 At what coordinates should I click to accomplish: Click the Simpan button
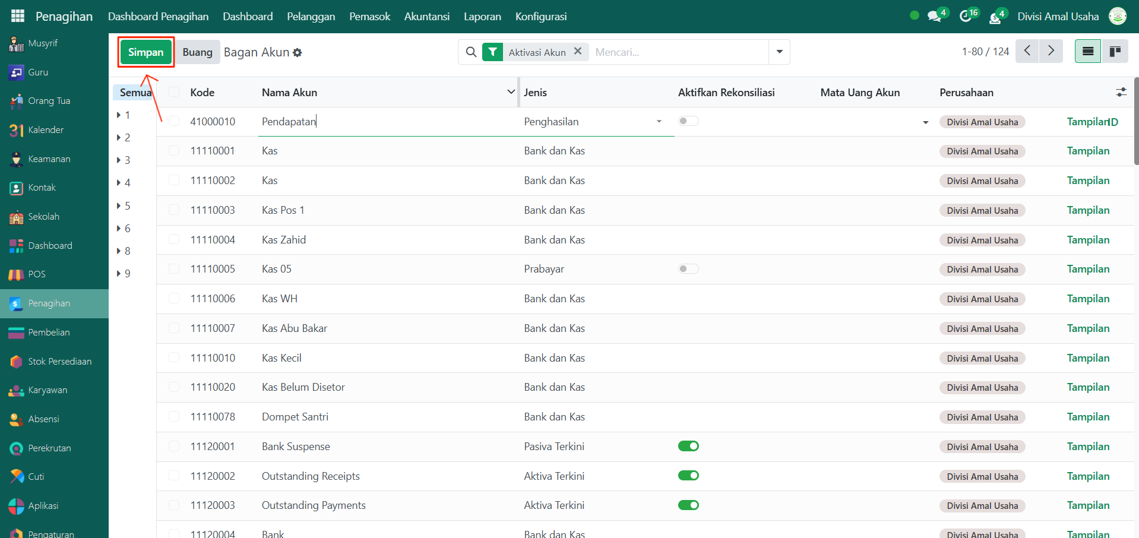pos(145,52)
